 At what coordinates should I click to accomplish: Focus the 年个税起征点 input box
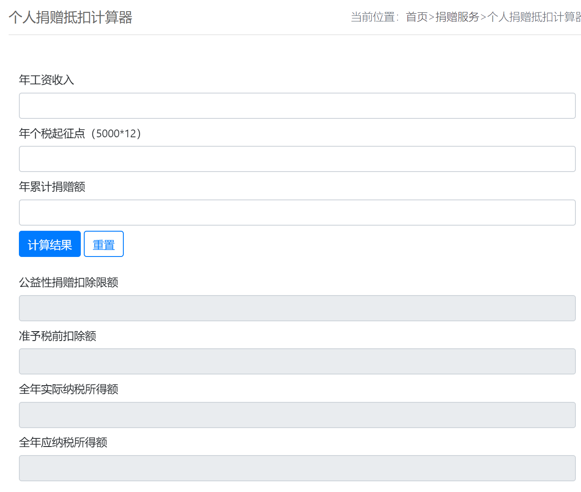[x=297, y=159]
